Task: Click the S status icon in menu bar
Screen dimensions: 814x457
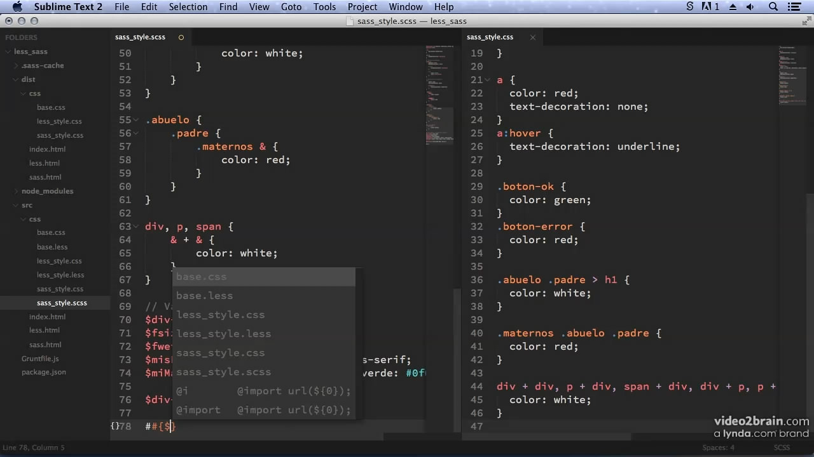Action: pos(690,7)
